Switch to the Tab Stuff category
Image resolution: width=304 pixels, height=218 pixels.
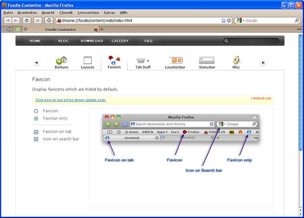[143, 63]
